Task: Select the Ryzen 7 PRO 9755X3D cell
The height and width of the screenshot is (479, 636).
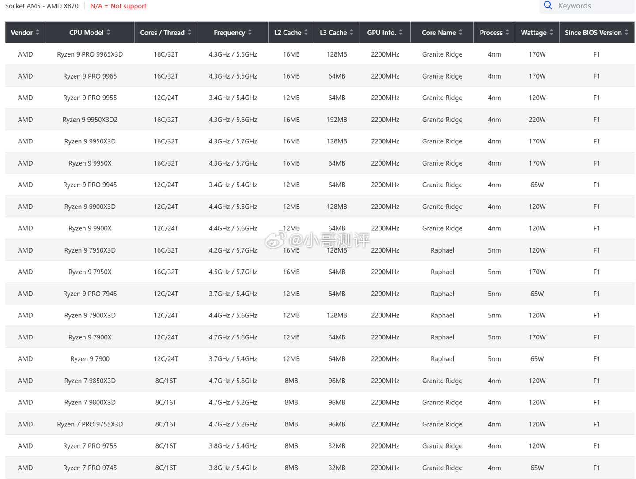Action: click(x=90, y=424)
